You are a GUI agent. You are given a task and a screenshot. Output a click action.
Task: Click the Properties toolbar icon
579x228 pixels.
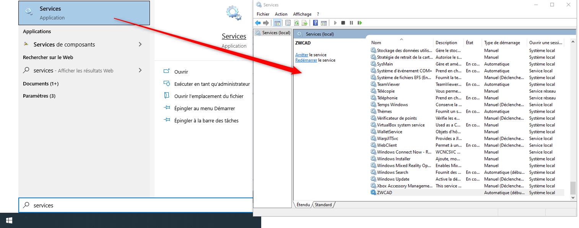pos(288,23)
